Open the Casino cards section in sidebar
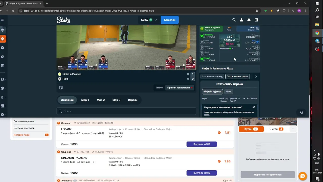This screenshot has width=323, height=182. point(3,30)
